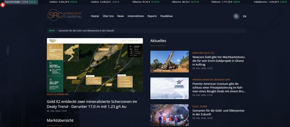Click the green NEWS label in ticker
This screenshot has width=290, height=127.
pyautogui.click(x=52, y=31)
